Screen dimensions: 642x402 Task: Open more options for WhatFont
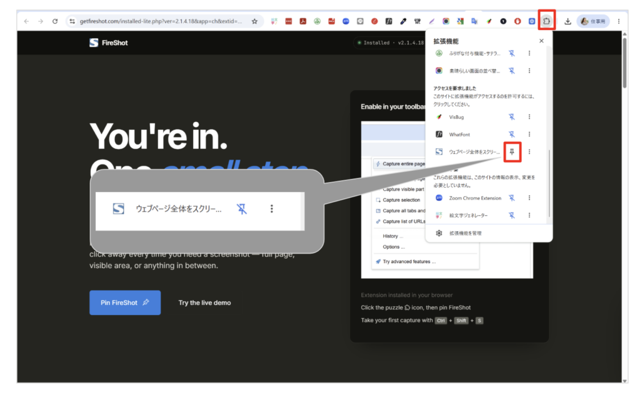529,134
